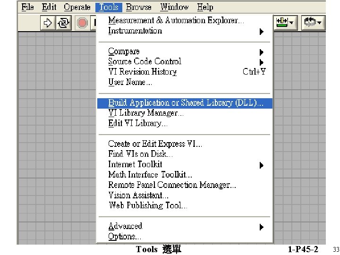Choose Find VIs on Disk...

(185, 154)
